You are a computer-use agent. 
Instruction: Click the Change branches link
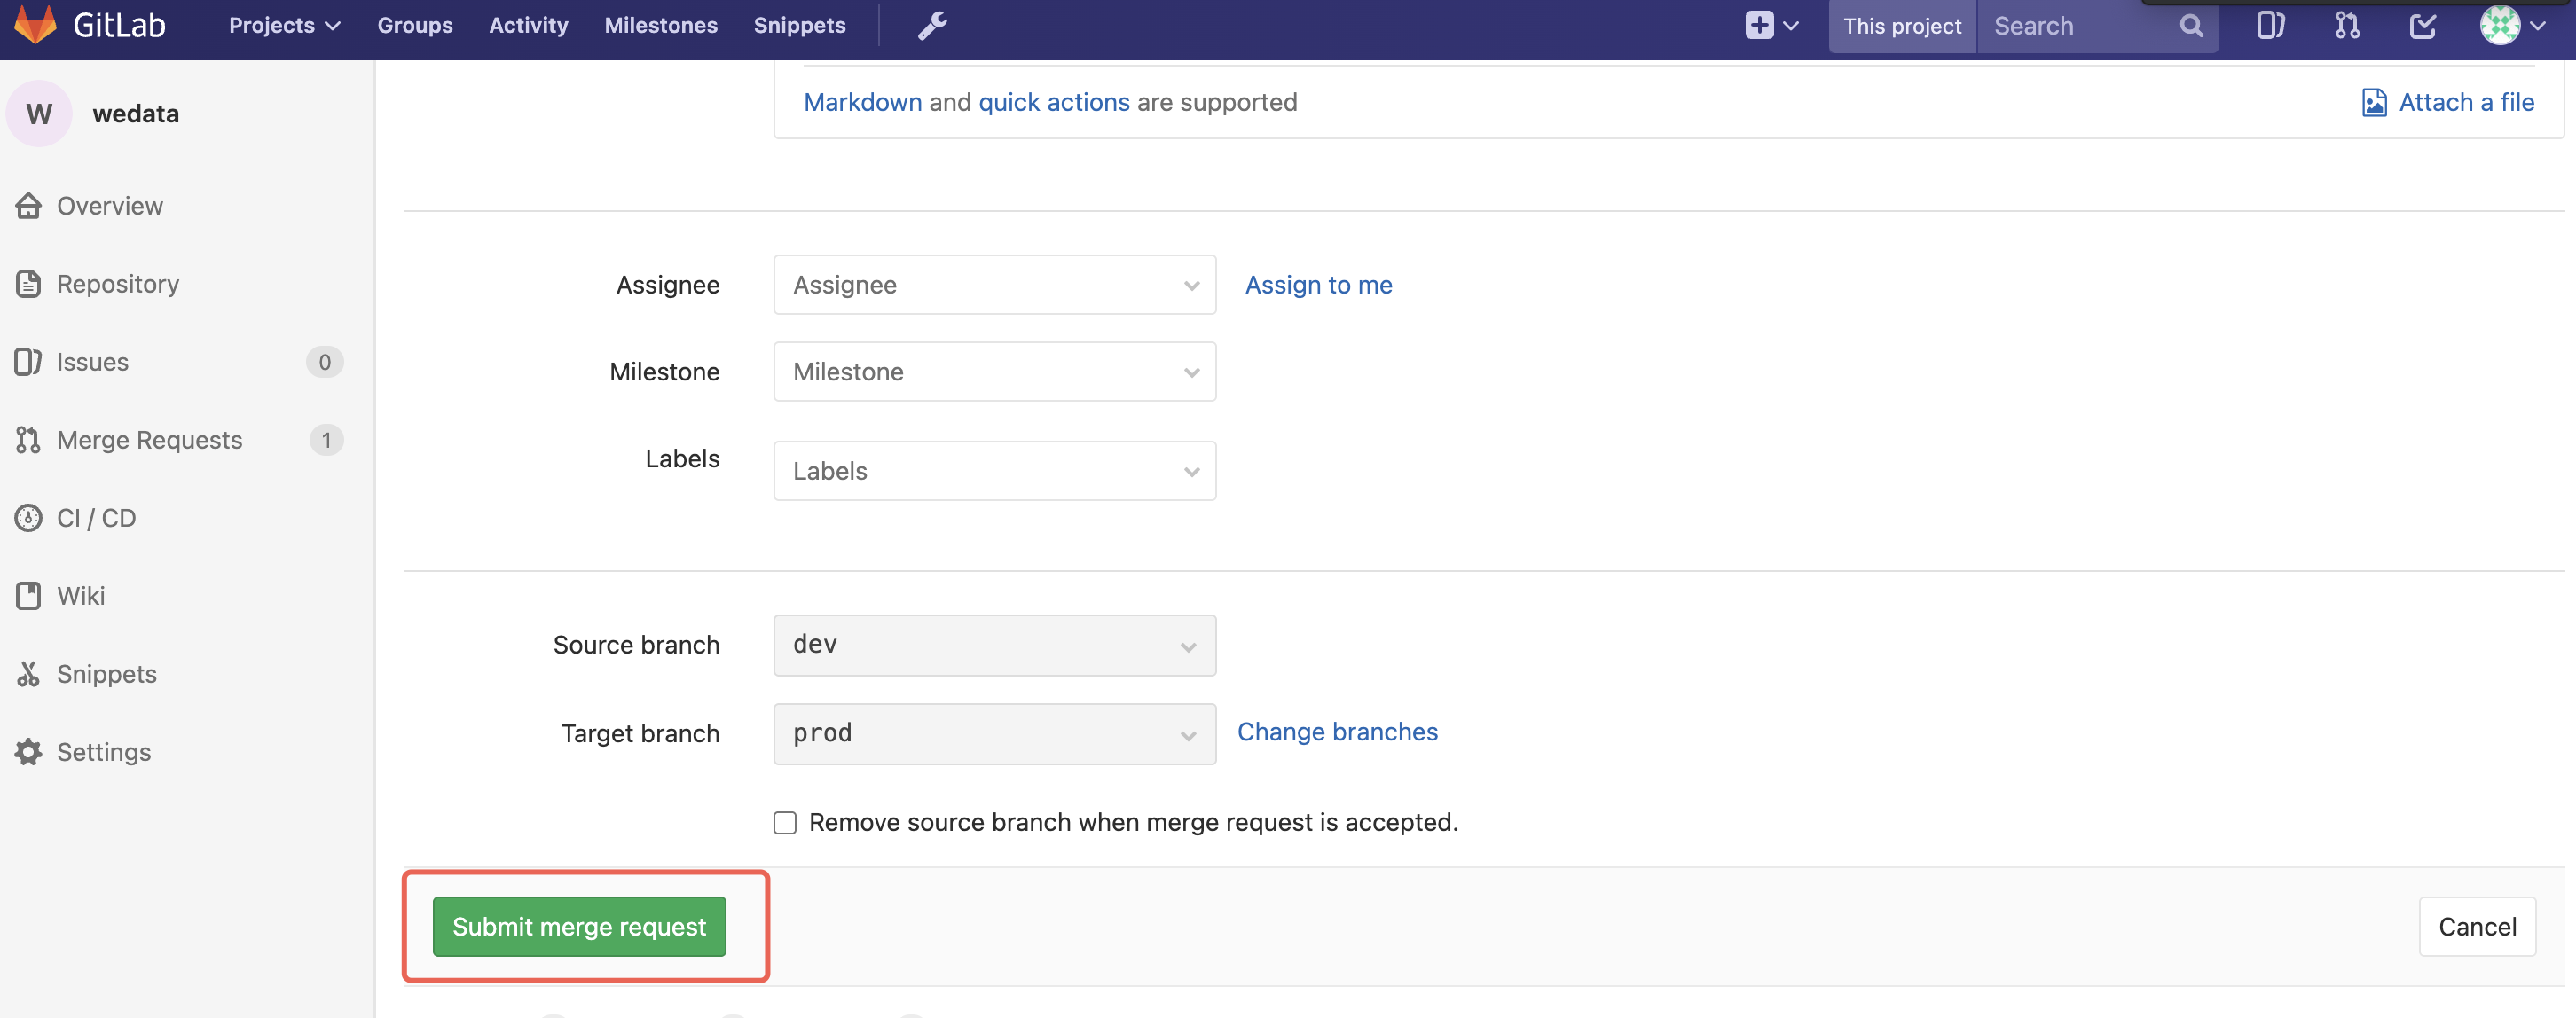pyautogui.click(x=1337, y=732)
